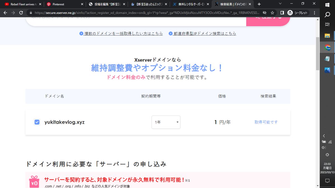Click the 価格 column header

[222, 96]
